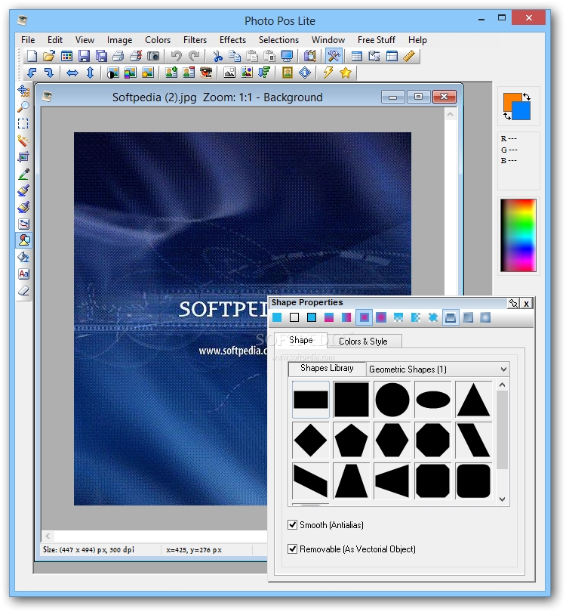Open the Effects menu
This screenshot has width=566, height=612.
(232, 40)
